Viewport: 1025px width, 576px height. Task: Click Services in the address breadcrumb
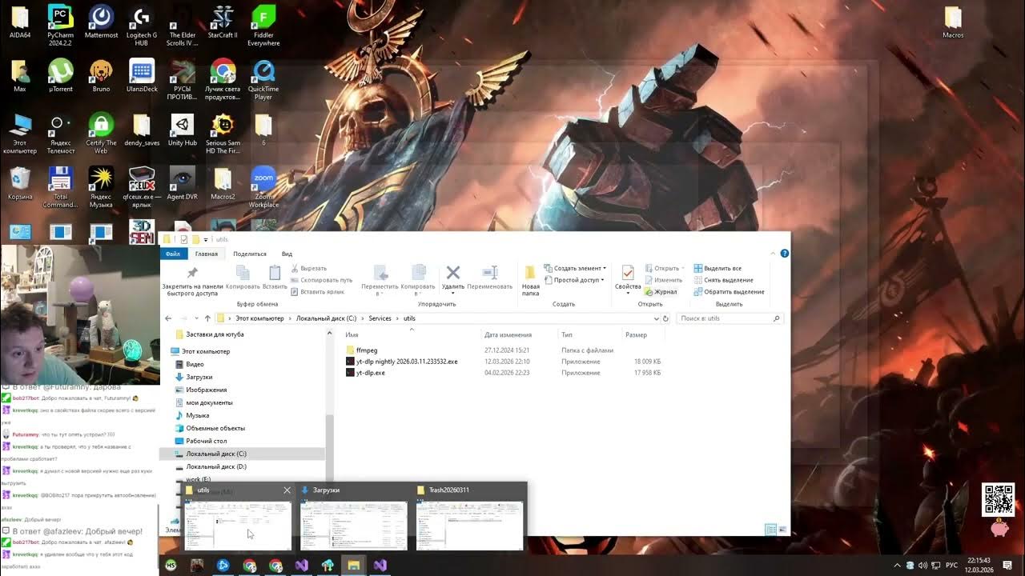(x=380, y=318)
